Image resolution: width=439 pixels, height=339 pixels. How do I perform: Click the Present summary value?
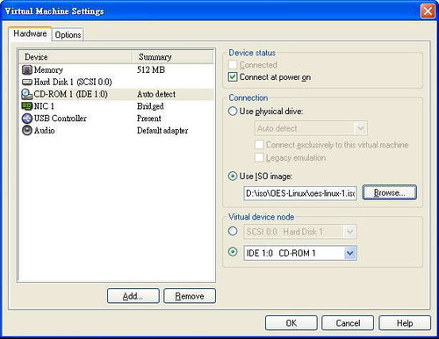(x=149, y=119)
